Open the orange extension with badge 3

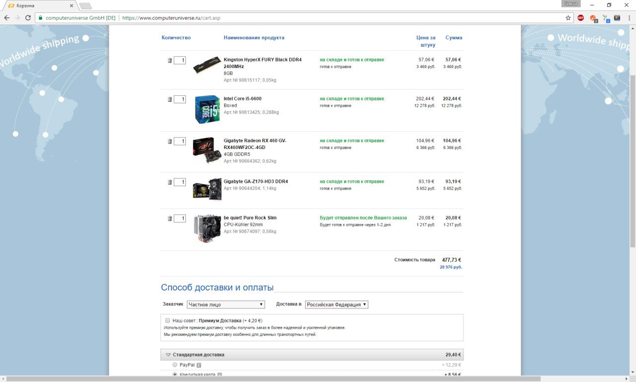[x=593, y=18]
